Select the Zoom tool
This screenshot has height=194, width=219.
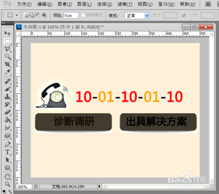[x=7, y=184]
